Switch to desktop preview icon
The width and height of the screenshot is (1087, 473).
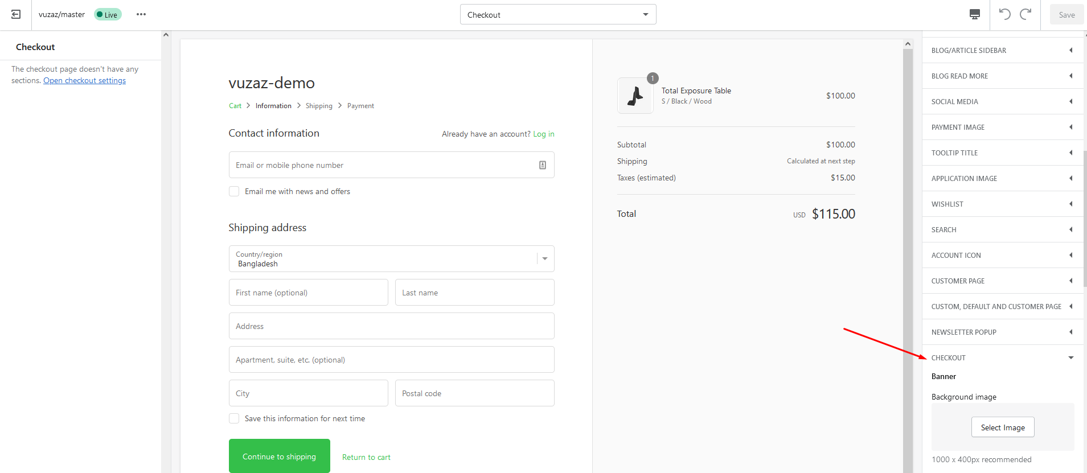[x=975, y=15]
